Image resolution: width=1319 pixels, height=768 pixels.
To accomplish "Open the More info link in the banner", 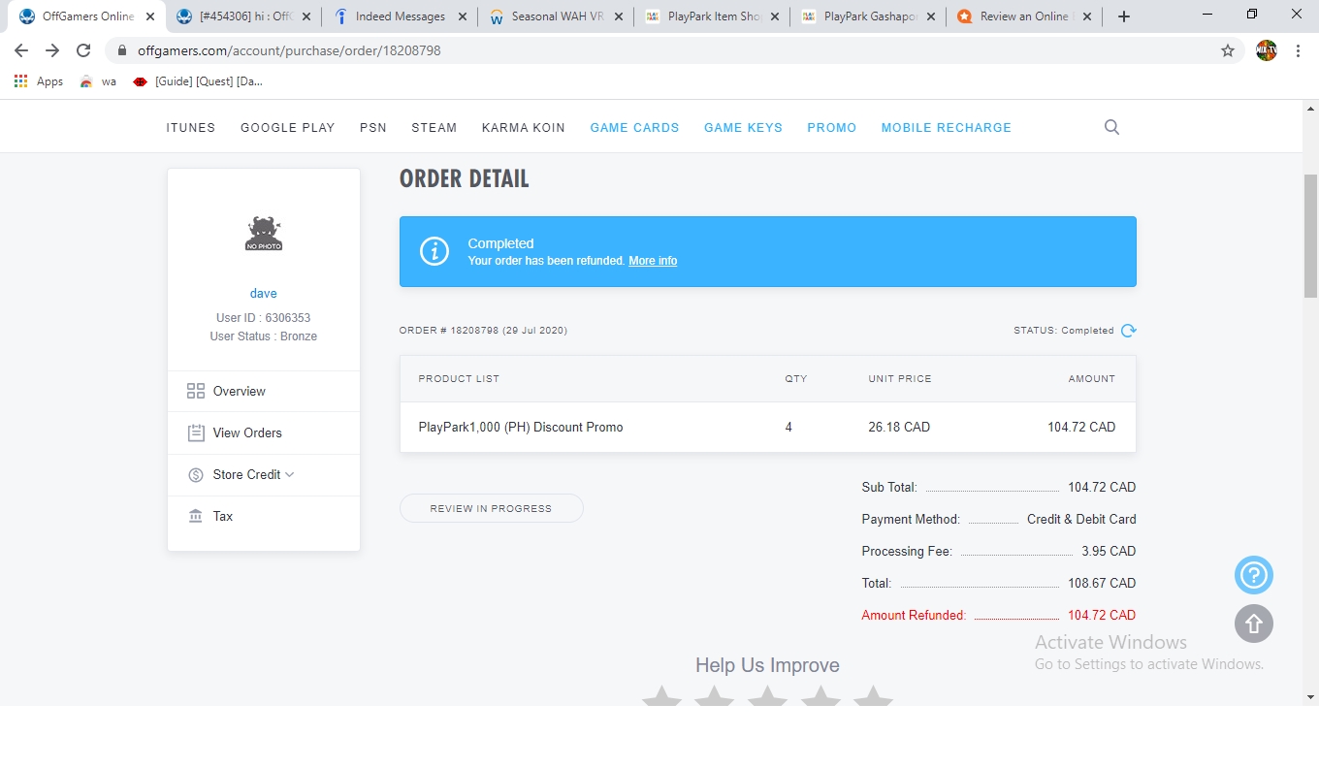I will click(652, 260).
